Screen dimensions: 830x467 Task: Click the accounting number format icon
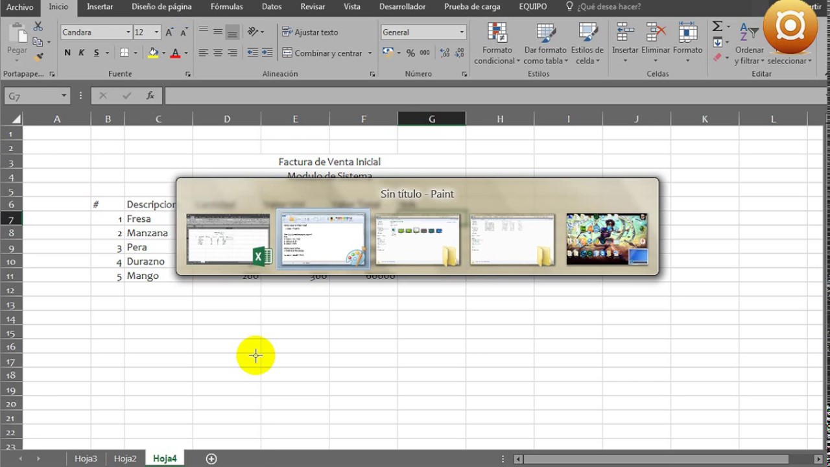387,53
